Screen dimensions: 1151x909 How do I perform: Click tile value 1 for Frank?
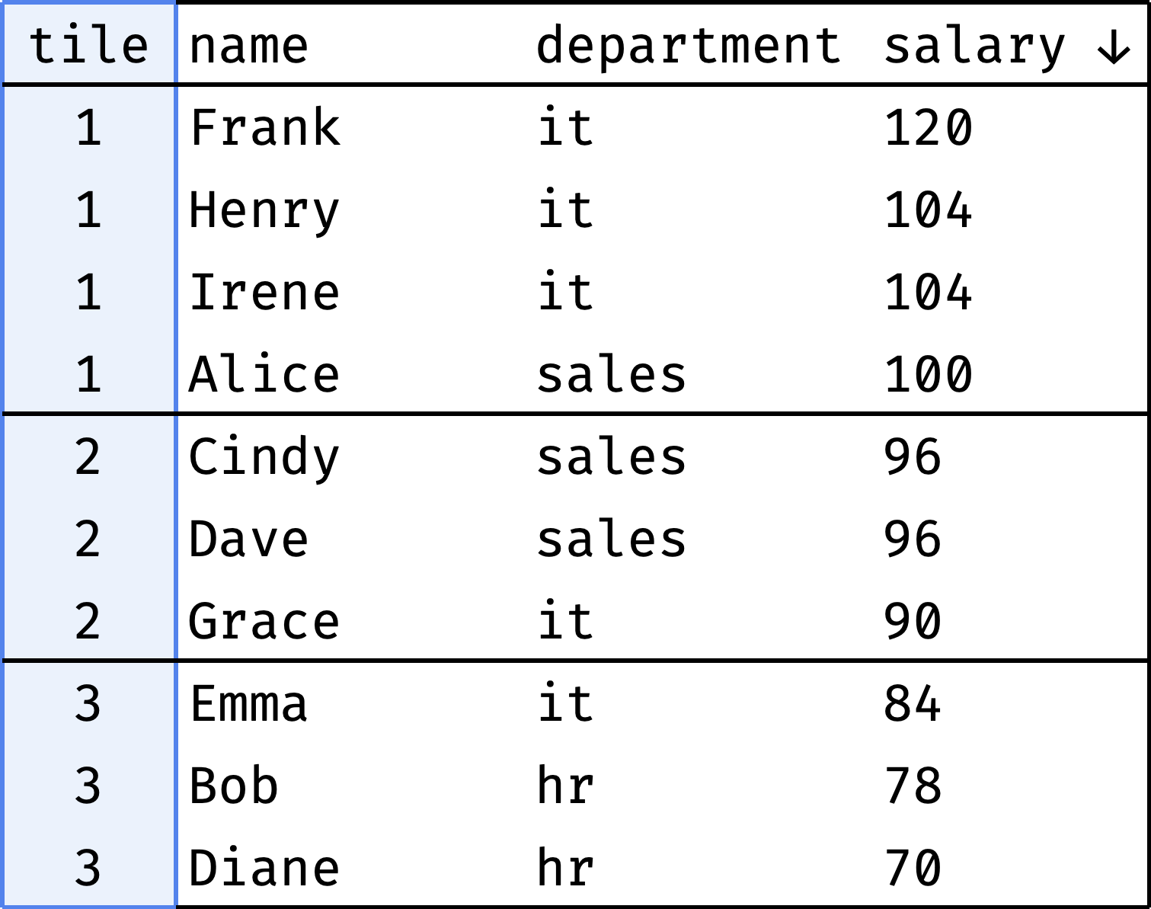click(88, 127)
